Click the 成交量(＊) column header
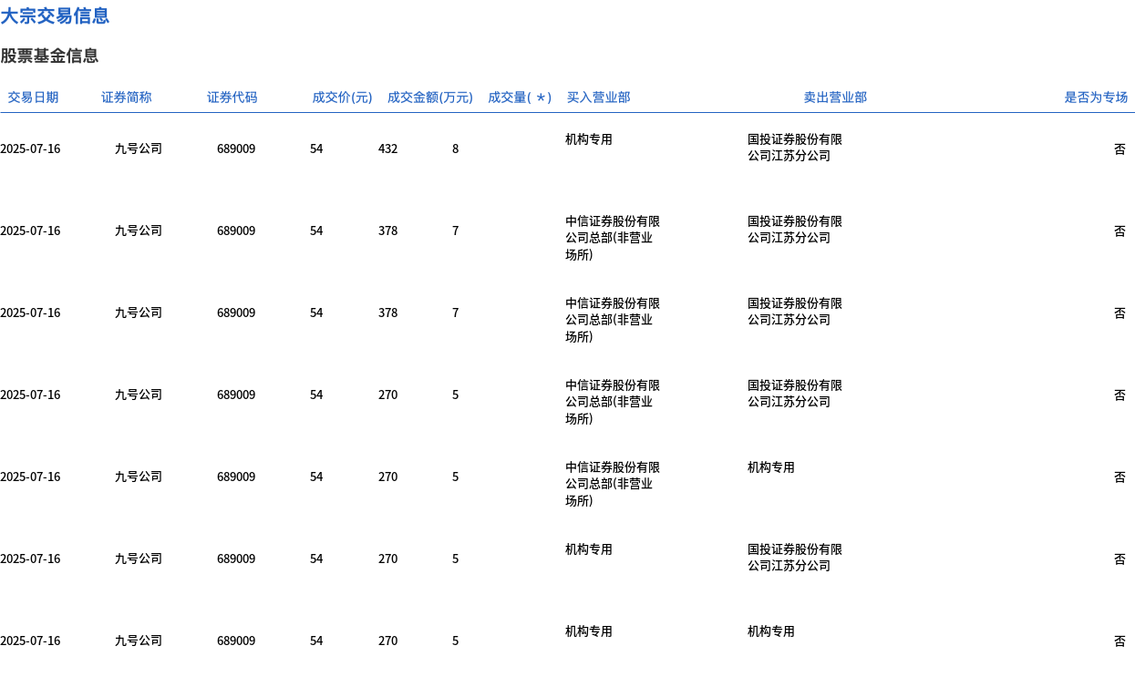1135x687 pixels. pyautogui.click(x=520, y=97)
